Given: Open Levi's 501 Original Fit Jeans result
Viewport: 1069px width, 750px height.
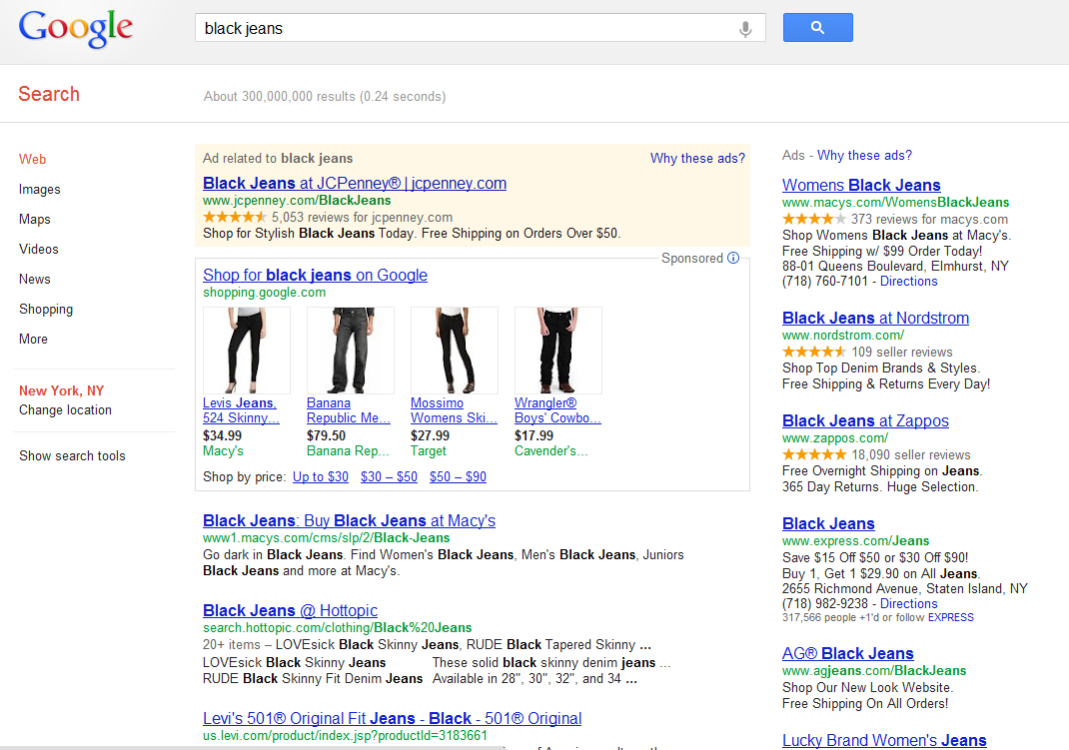Looking at the screenshot, I should click(392, 719).
